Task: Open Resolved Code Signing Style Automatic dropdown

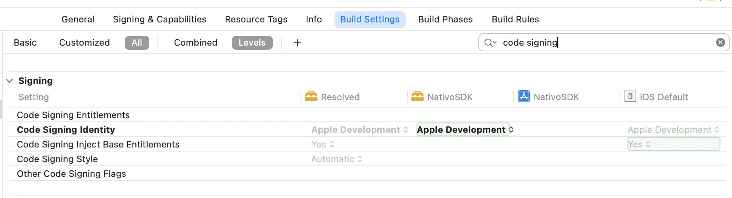Action: (337, 159)
